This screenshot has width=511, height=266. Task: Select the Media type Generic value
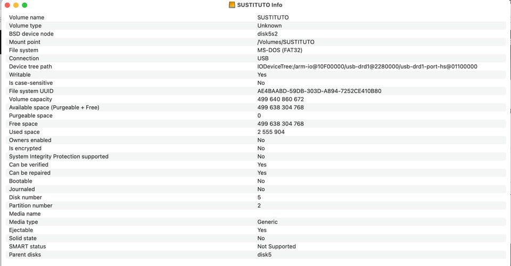click(x=267, y=222)
